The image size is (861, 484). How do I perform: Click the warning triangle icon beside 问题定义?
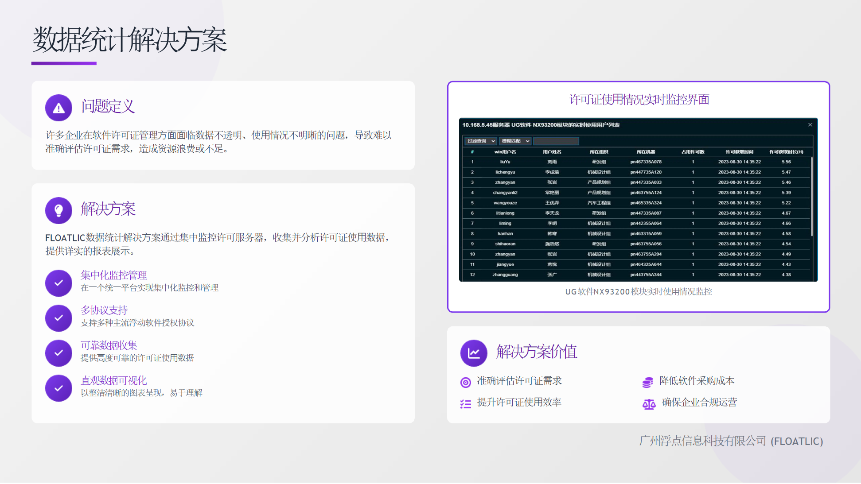(x=58, y=108)
